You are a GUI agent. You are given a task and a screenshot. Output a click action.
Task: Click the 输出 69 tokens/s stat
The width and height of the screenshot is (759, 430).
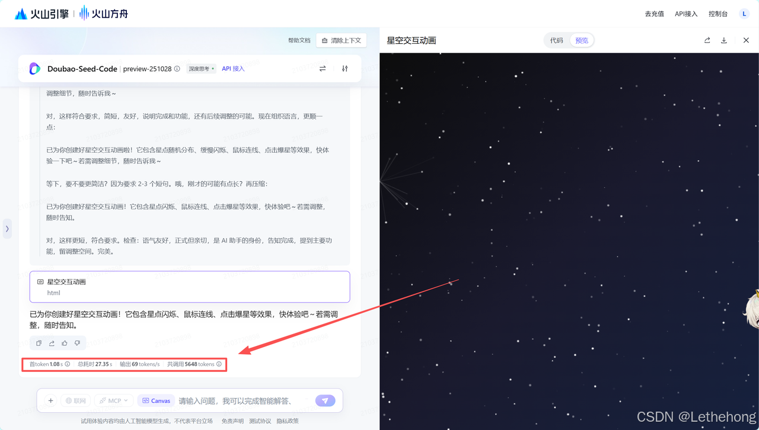139,364
